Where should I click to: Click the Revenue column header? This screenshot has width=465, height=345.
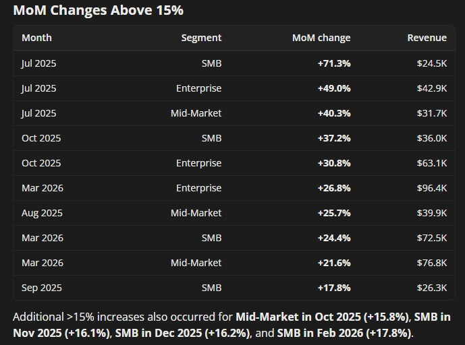[427, 38]
